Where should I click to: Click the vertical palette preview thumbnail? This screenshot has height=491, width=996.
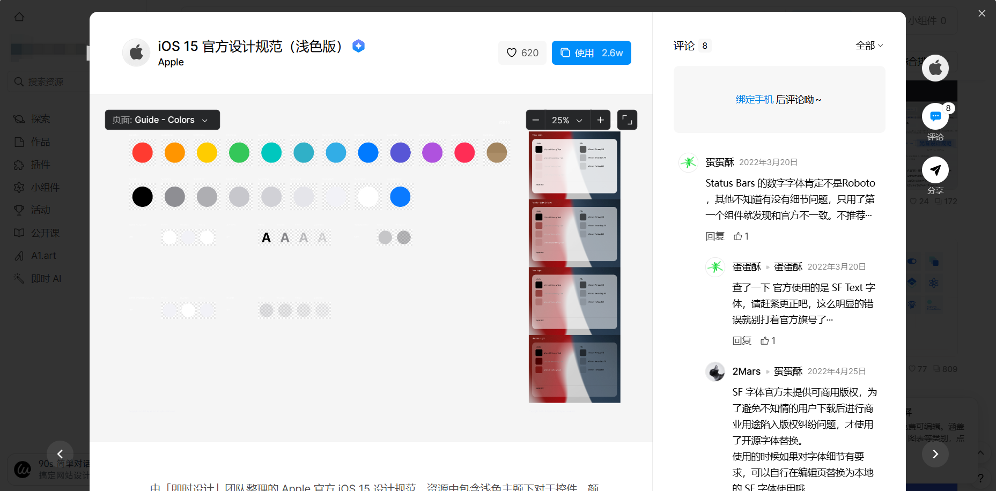[574, 267]
